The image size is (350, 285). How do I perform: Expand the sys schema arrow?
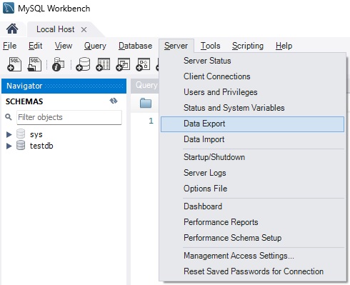[x=9, y=134]
